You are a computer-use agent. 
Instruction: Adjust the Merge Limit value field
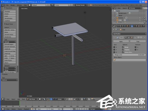tap(129, 55)
